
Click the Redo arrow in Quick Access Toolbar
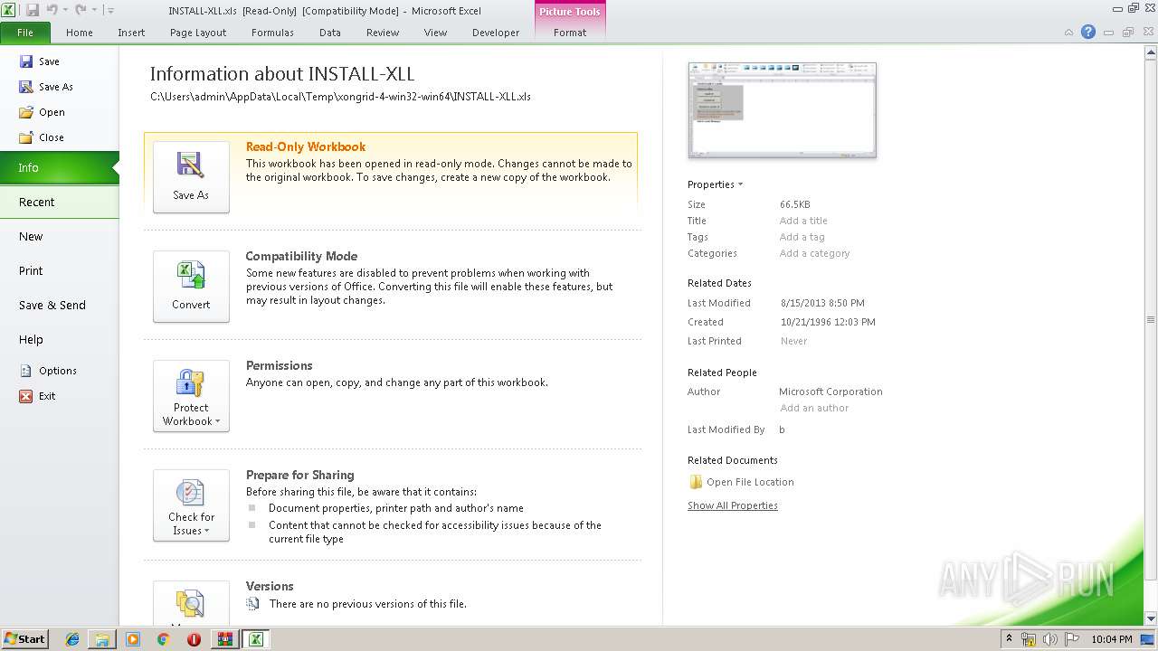click(81, 10)
